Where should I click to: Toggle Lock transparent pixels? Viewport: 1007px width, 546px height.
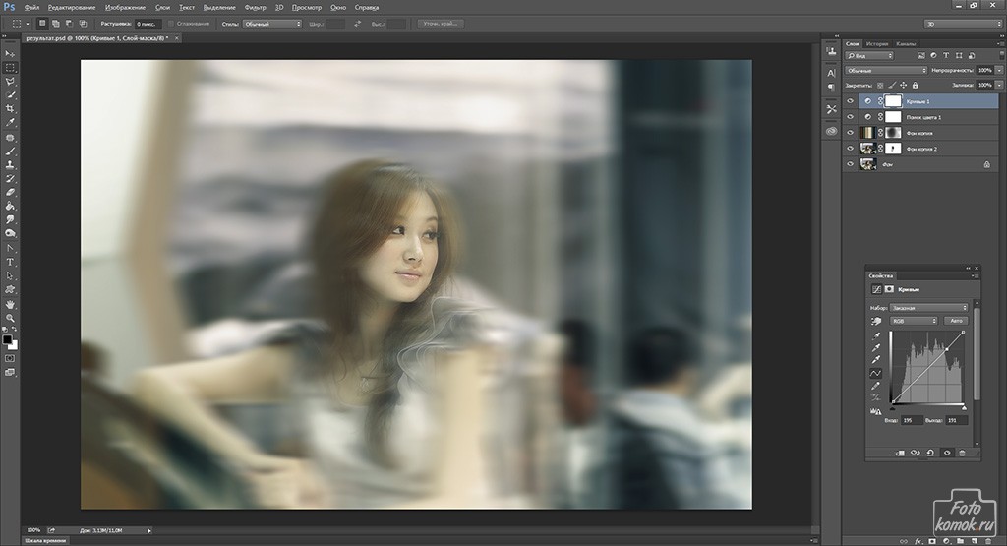pos(880,86)
